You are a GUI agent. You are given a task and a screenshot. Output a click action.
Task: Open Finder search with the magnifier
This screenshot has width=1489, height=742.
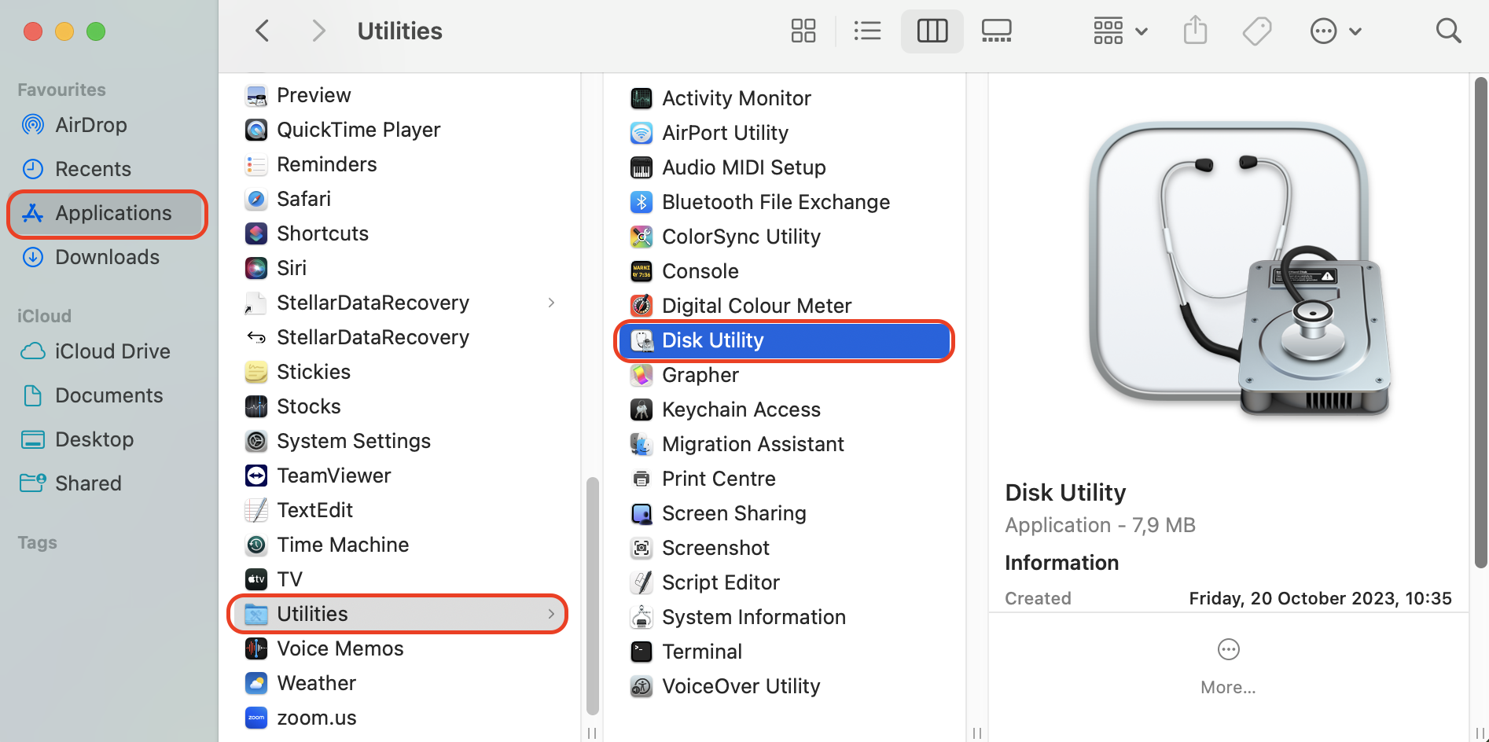tap(1449, 30)
